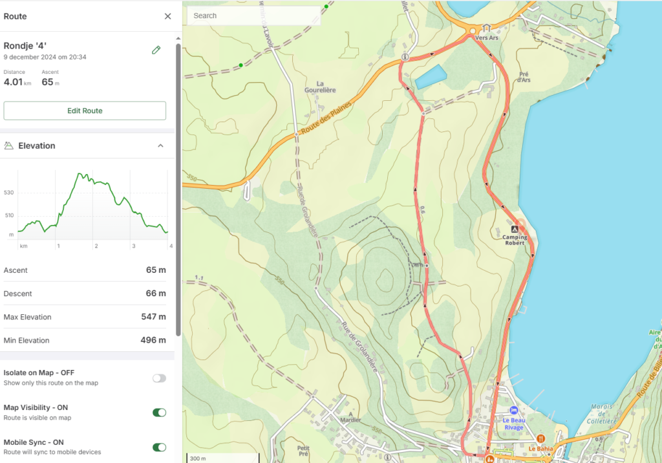Click the Elevation section header title
The image size is (662, 463).
(37, 145)
